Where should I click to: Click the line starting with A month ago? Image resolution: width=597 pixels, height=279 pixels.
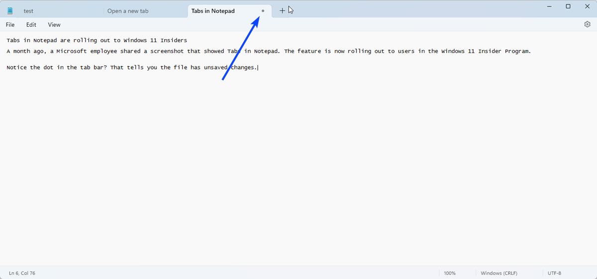pos(269,51)
